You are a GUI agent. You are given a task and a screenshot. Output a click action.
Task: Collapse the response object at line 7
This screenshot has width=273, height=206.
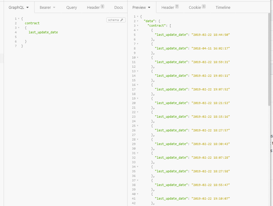(138, 44)
